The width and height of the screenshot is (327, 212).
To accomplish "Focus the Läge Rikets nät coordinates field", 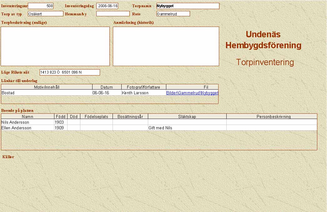I will coord(70,72).
